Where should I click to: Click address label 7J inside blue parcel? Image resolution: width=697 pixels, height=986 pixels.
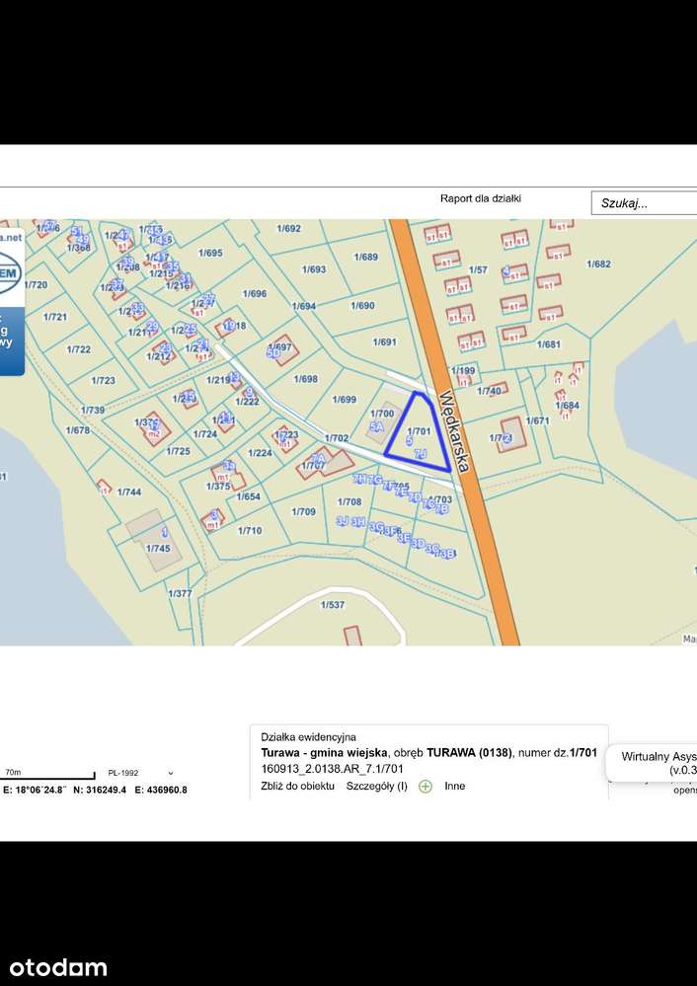tap(421, 453)
